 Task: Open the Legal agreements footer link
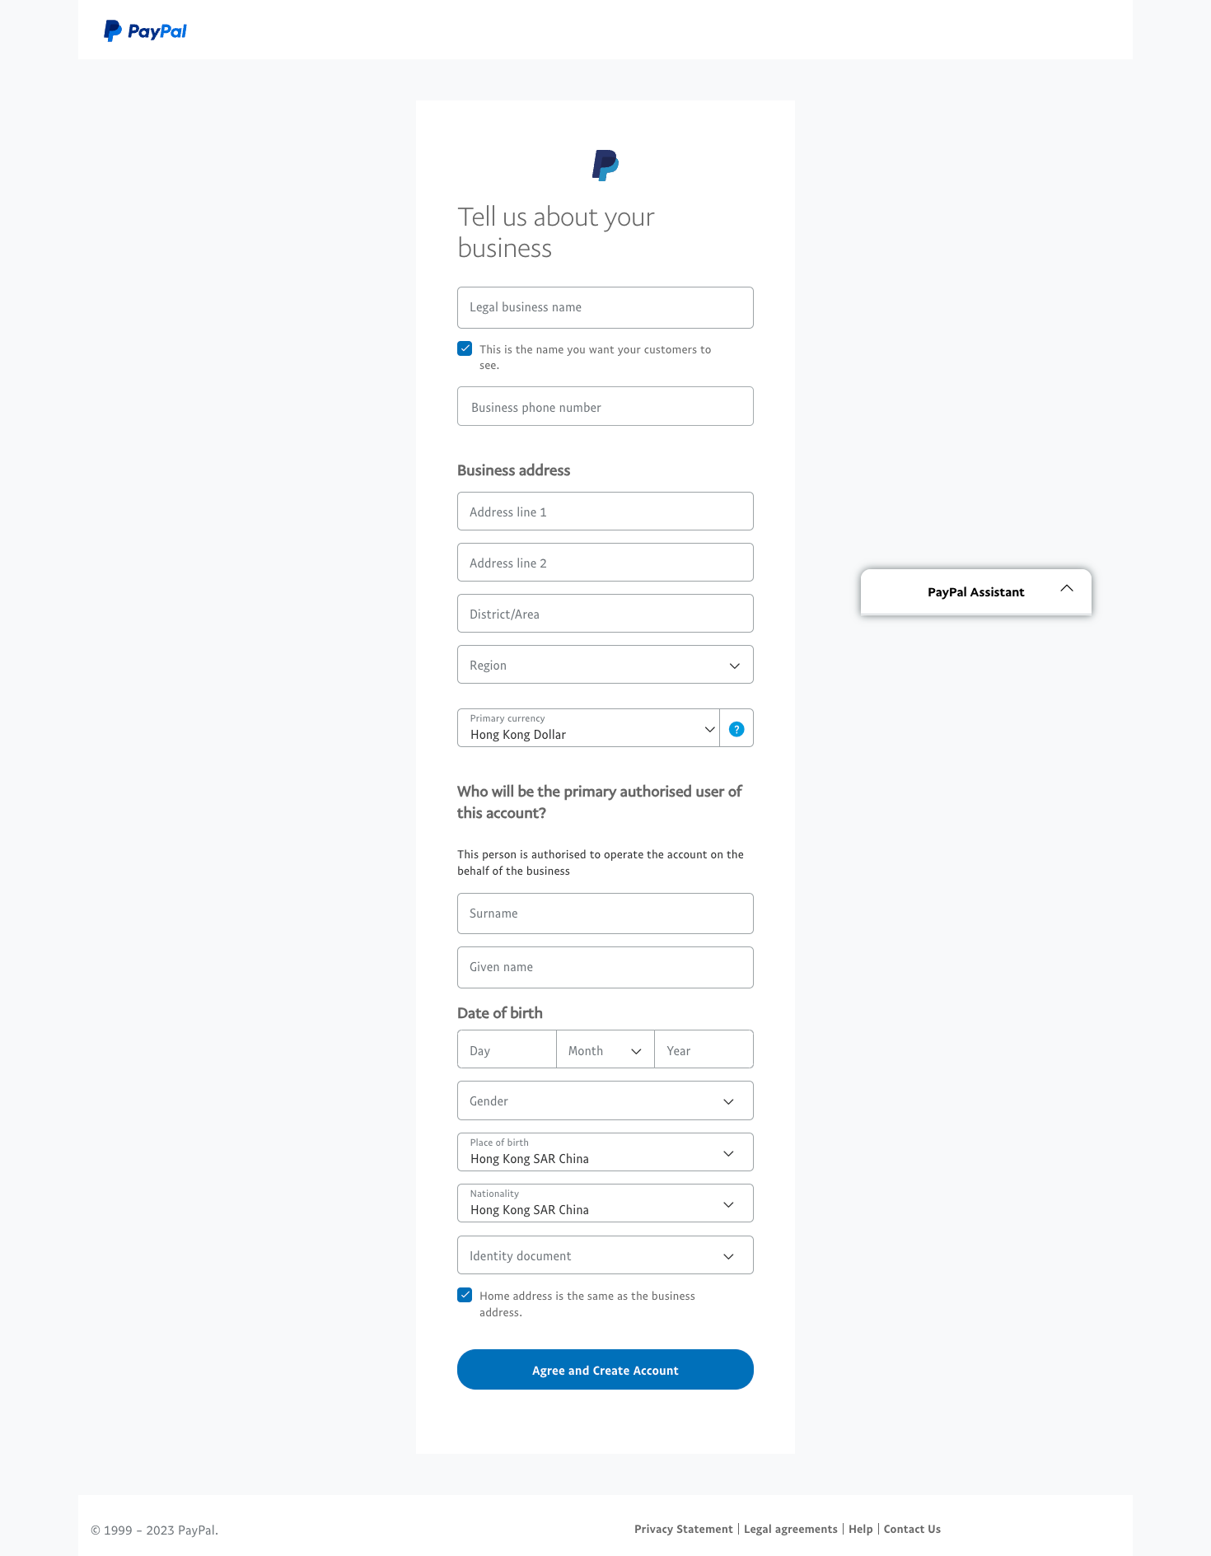pyautogui.click(x=790, y=1529)
